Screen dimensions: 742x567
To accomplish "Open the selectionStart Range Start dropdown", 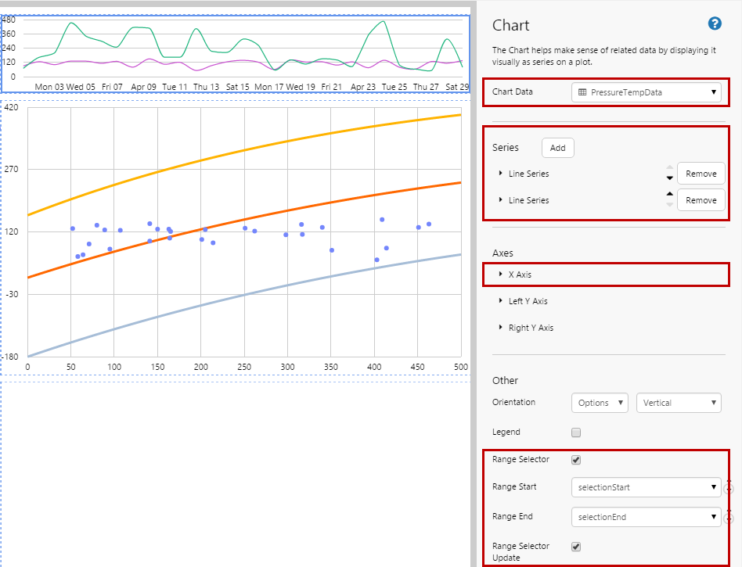I will click(646, 487).
